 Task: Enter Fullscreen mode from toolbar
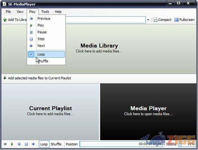coord(184,20)
